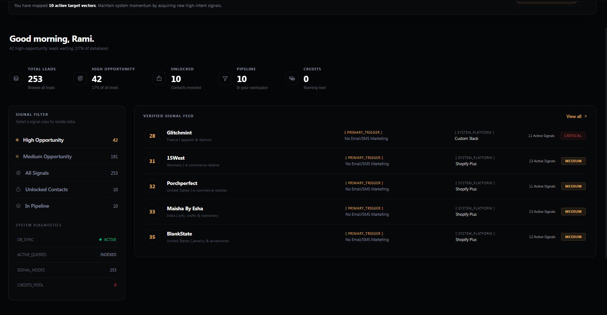This screenshot has height=315, width=607.
Task: Select the Medium Opportunity signal filter
Action: coord(67,156)
